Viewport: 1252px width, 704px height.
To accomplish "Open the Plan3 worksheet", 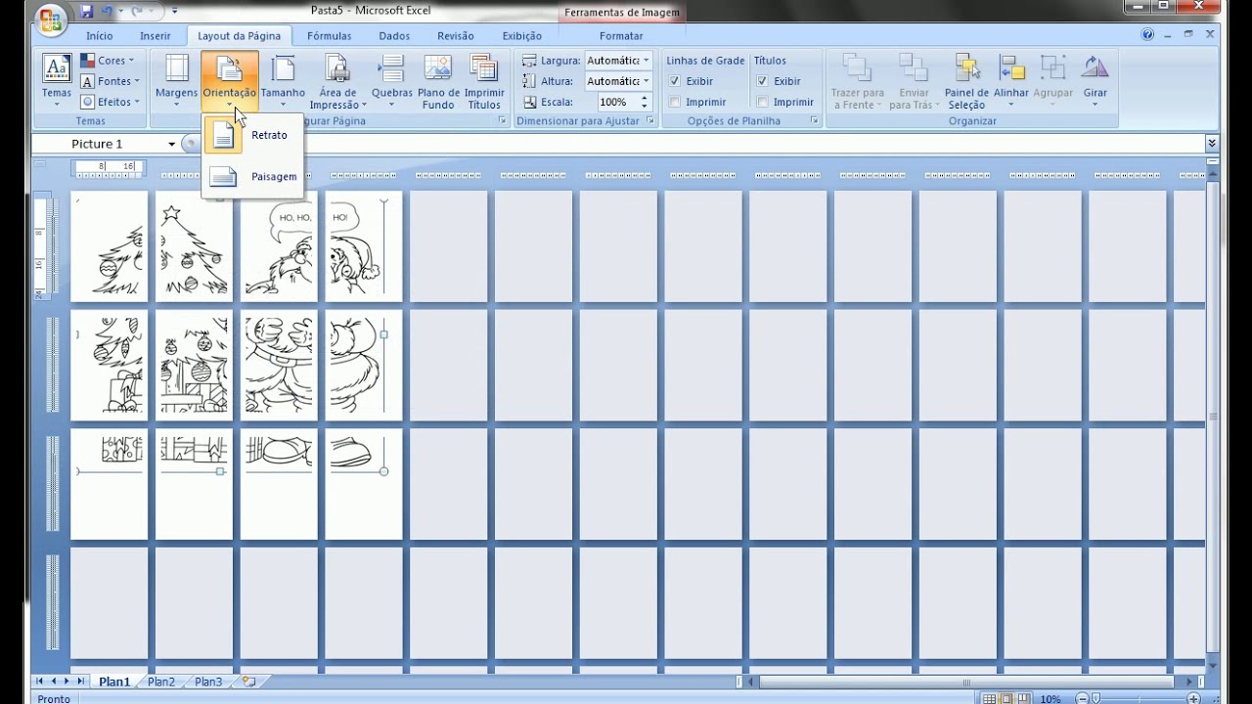I will coord(207,682).
